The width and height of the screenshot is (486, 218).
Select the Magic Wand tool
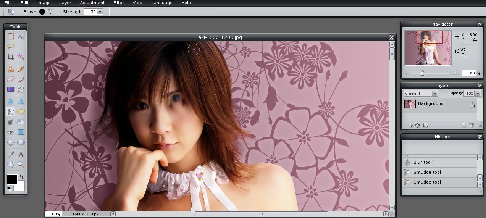point(21,57)
